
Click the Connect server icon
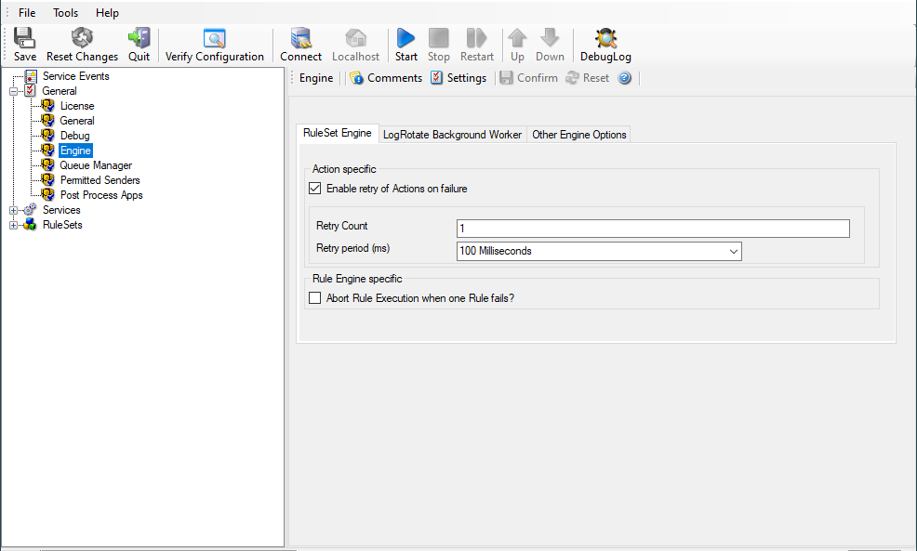pos(300,38)
